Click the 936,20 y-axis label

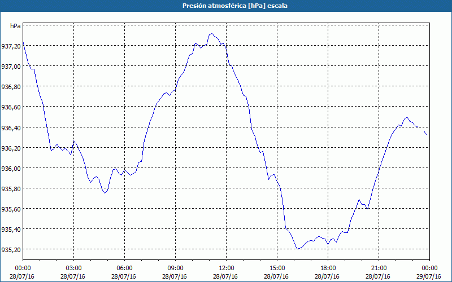click(11, 148)
